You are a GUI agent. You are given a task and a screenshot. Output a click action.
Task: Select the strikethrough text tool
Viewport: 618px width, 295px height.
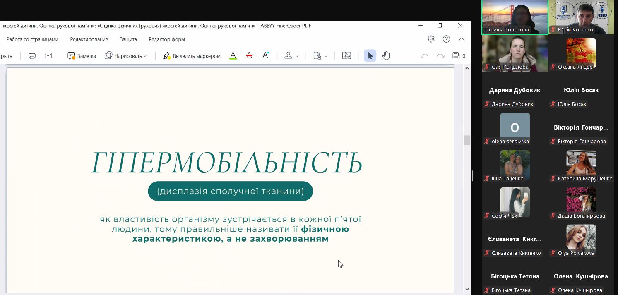point(249,56)
